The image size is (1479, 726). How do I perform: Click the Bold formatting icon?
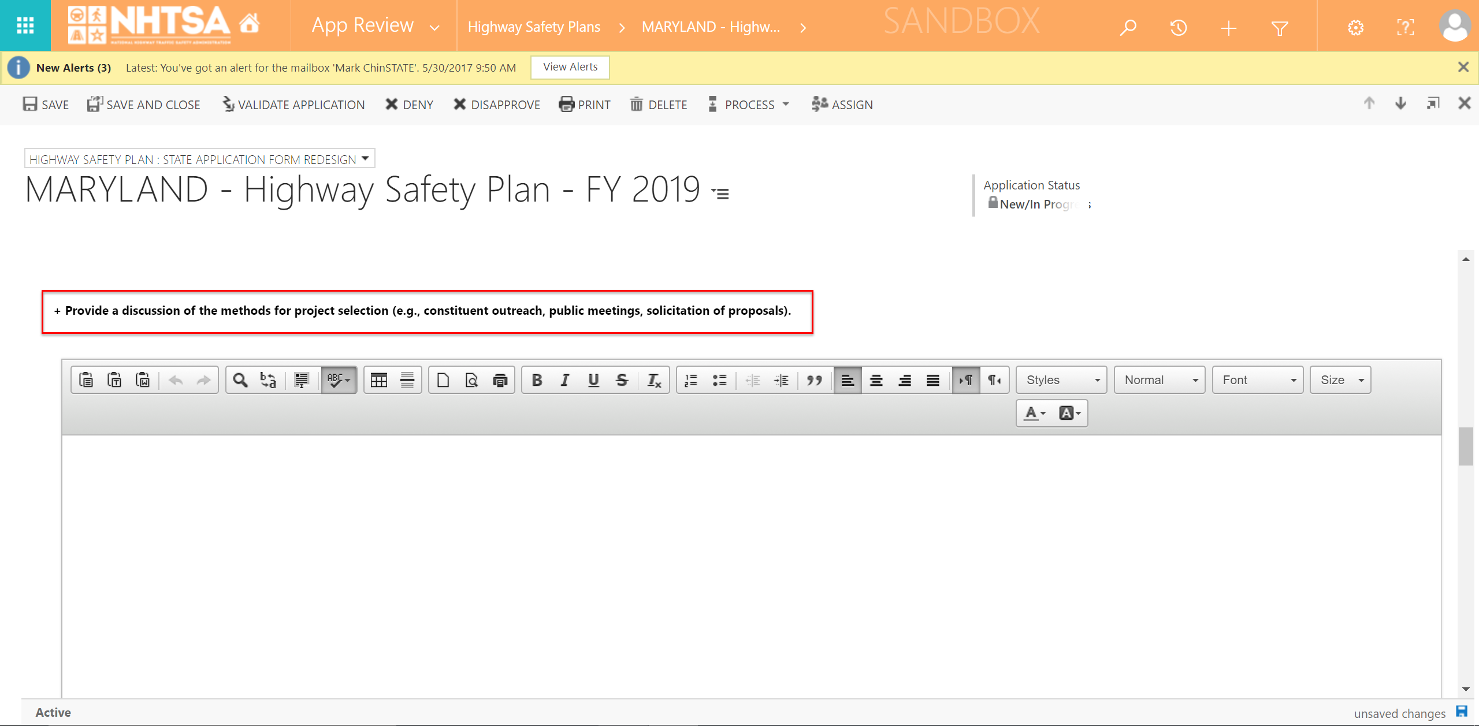tap(537, 380)
